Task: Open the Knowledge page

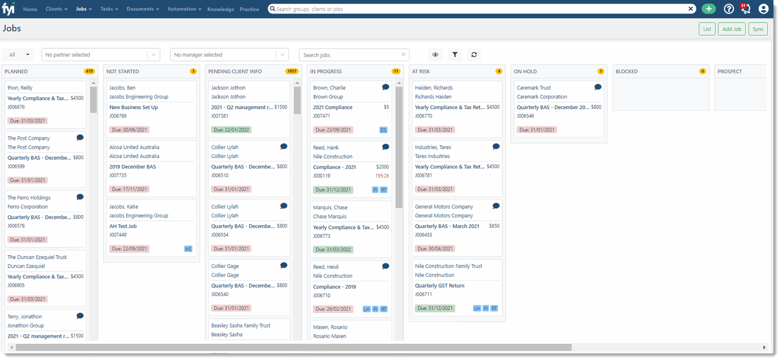Action: (x=221, y=9)
